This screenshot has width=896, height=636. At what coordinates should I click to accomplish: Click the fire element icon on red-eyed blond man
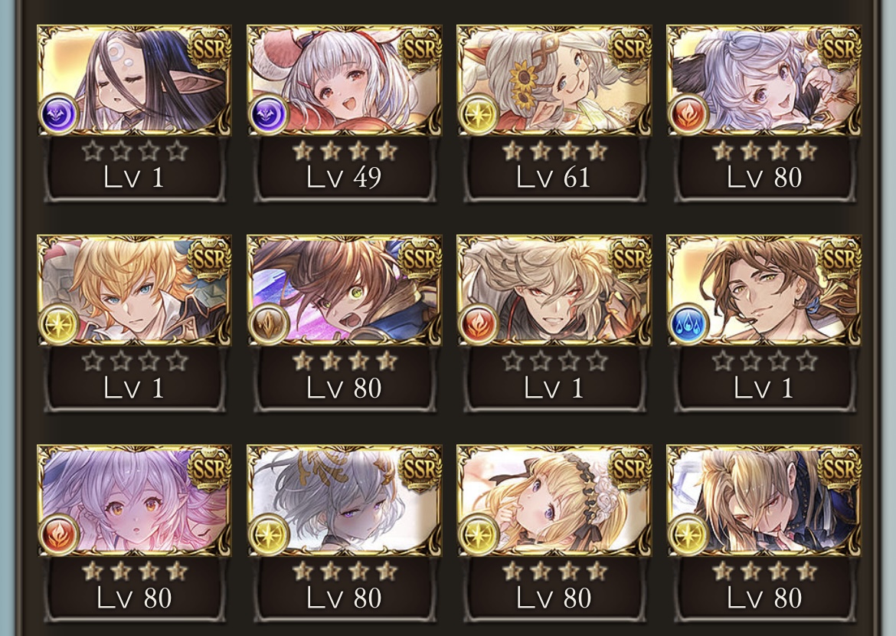point(479,323)
